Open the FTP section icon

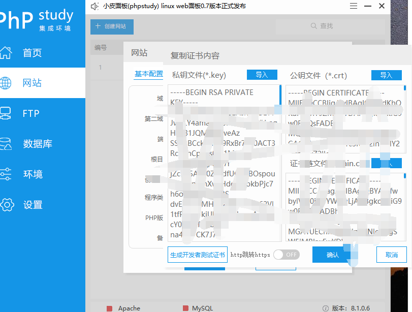tap(5, 113)
